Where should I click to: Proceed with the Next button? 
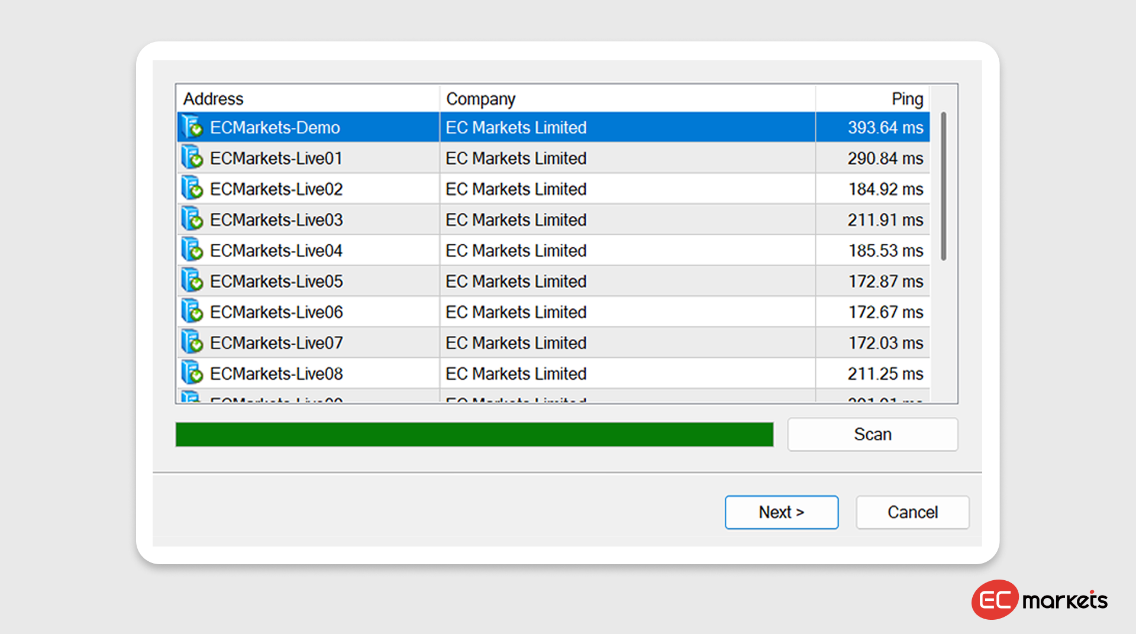click(x=782, y=512)
